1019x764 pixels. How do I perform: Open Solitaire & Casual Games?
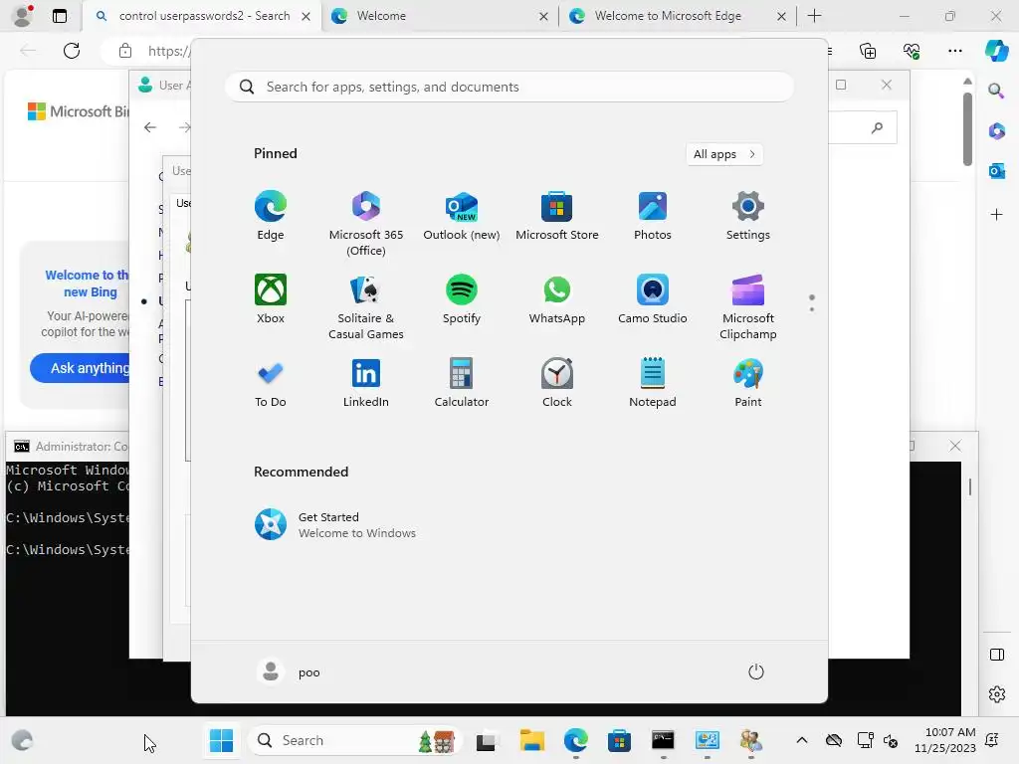coord(366,306)
